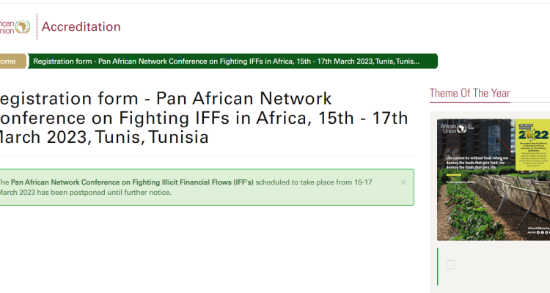Click the green vertical bar beside placeholder
This screenshot has height=293, width=550.
437,267
